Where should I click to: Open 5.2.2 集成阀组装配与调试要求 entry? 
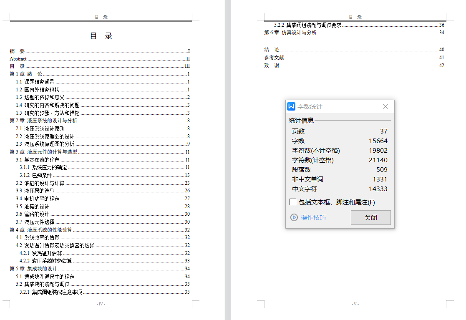click(359, 25)
